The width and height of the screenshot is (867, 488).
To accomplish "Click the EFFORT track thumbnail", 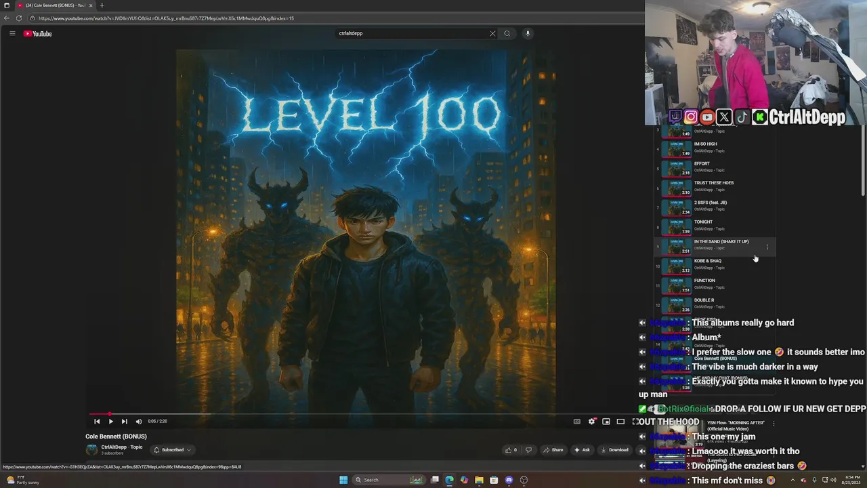I will click(676, 167).
